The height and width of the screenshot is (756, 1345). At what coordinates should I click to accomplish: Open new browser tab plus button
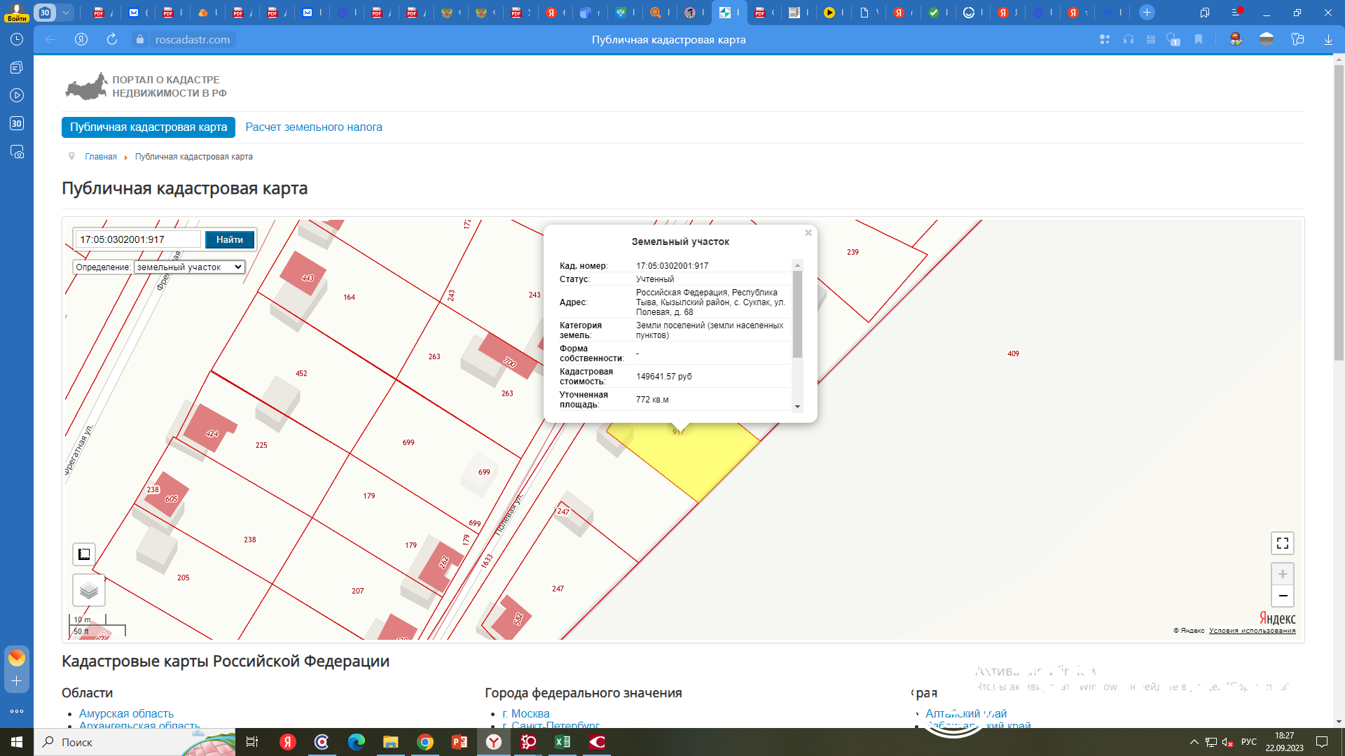click(x=1147, y=13)
